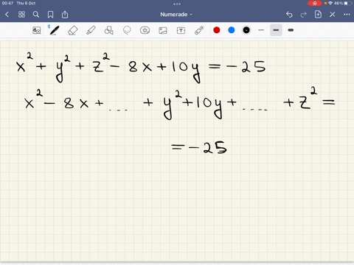Viewport: 354px width, 265px height.
Task: Open the Elements sticker tool
Action: [x=145, y=30]
